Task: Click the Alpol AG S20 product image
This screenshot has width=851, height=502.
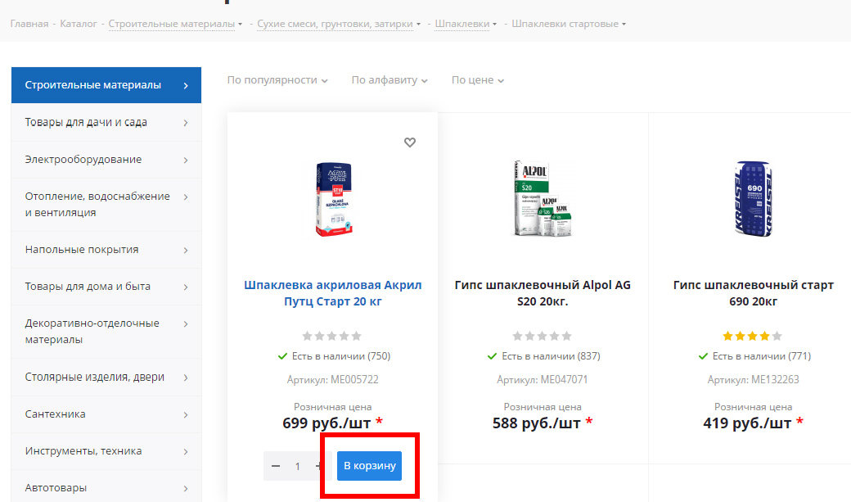Action: pyautogui.click(x=542, y=199)
